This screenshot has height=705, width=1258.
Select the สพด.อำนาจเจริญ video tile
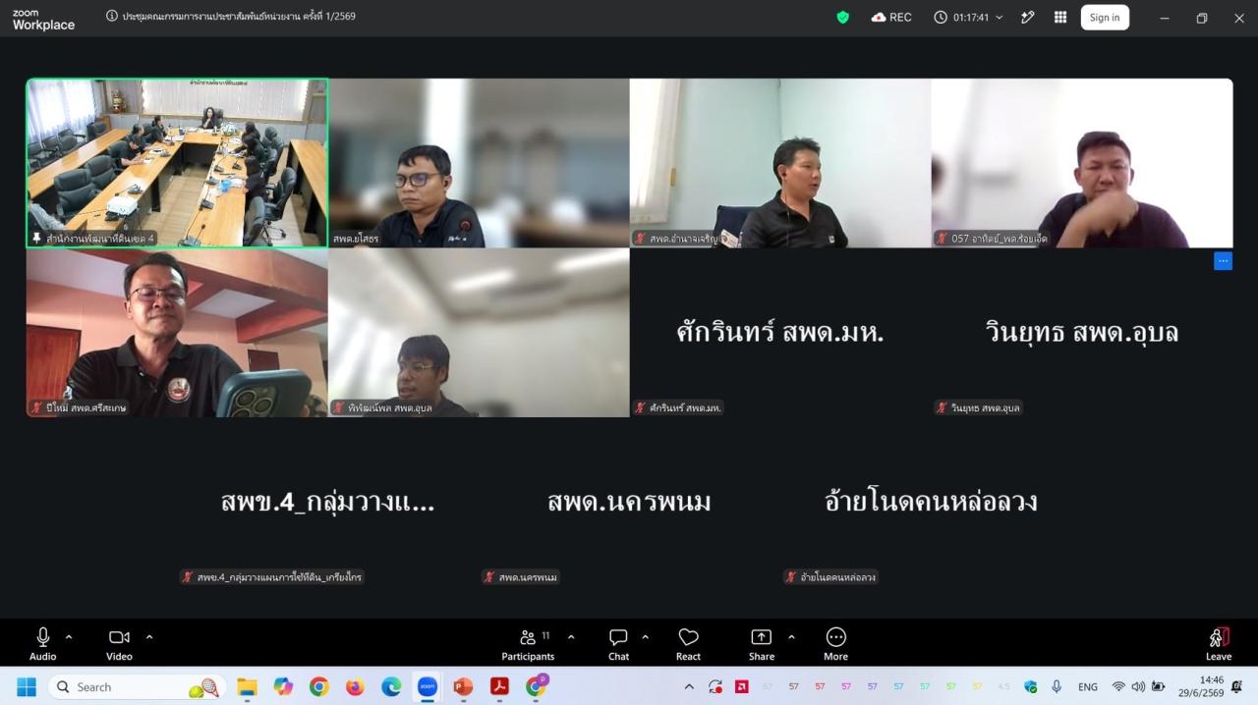[x=780, y=163]
